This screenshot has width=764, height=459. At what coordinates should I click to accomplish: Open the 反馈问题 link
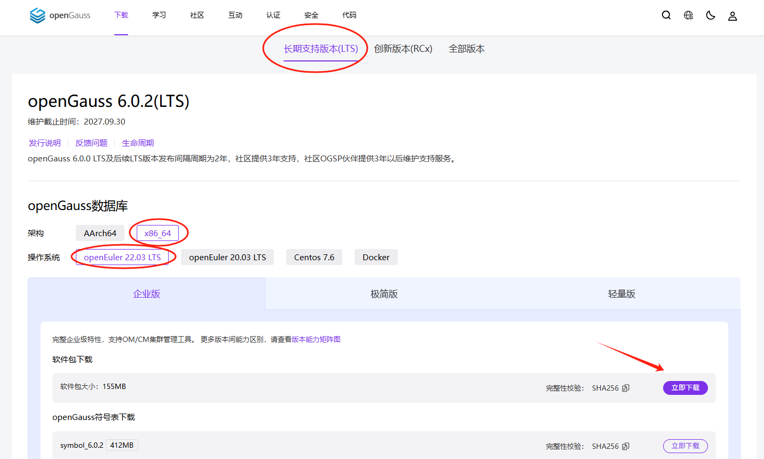[91, 143]
